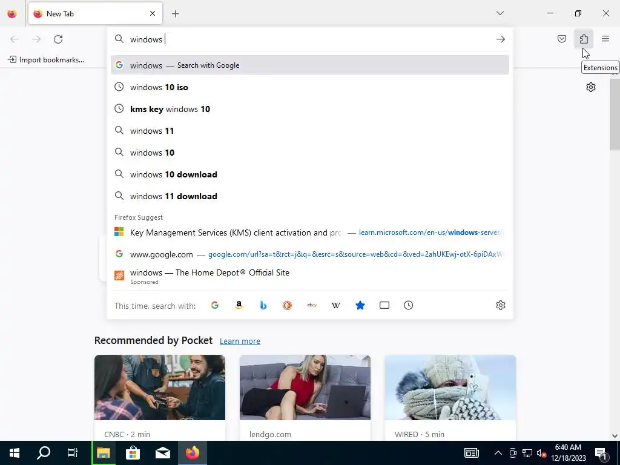Image resolution: width=620 pixels, height=465 pixels.
Task: Open Firefox View pinned icon
Action: point(12,14)
